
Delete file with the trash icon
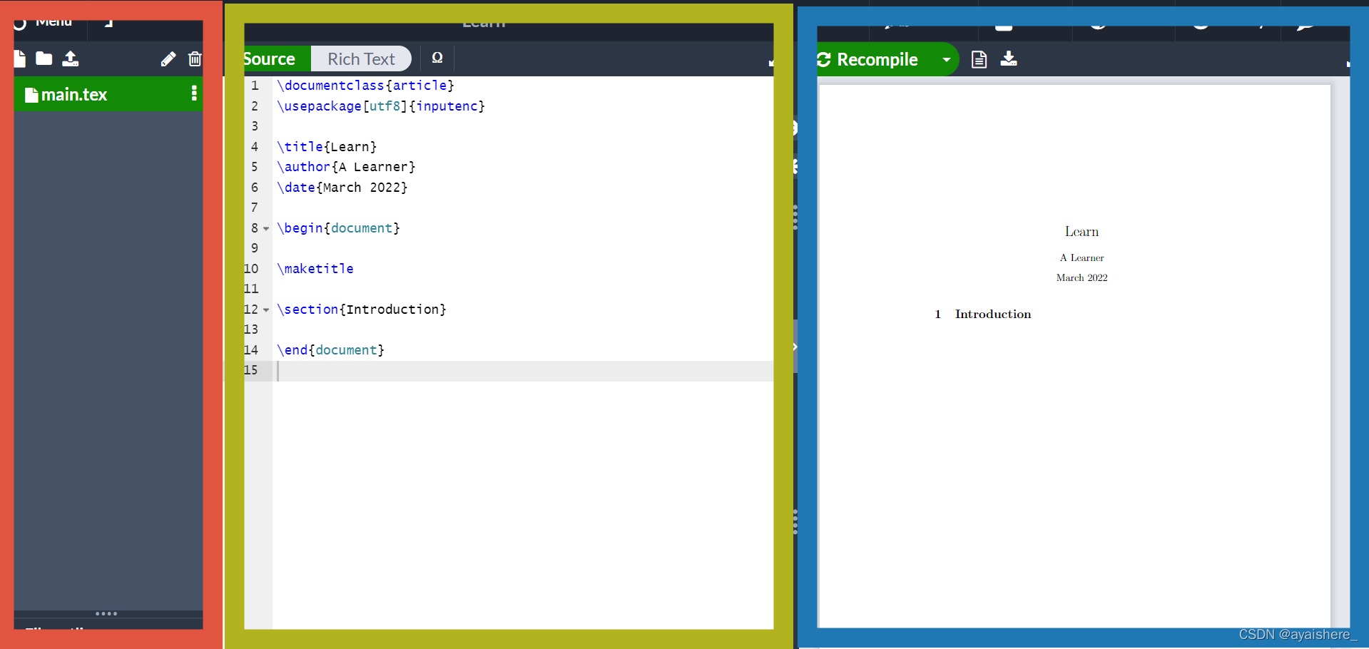click(x=195, y=59)
